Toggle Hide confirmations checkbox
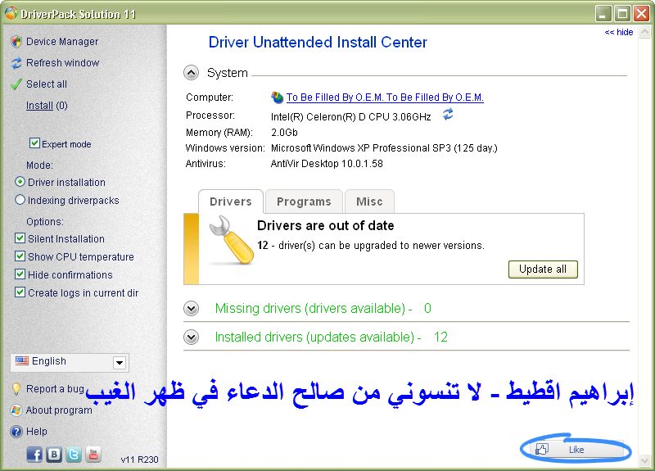Screen dimensions: 655x471 coord(20,274)
